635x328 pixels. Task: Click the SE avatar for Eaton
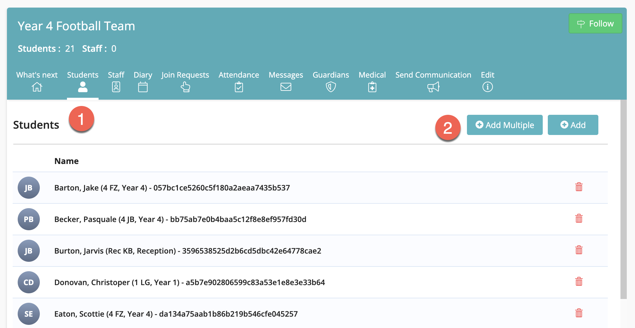[x=29, y=314]
